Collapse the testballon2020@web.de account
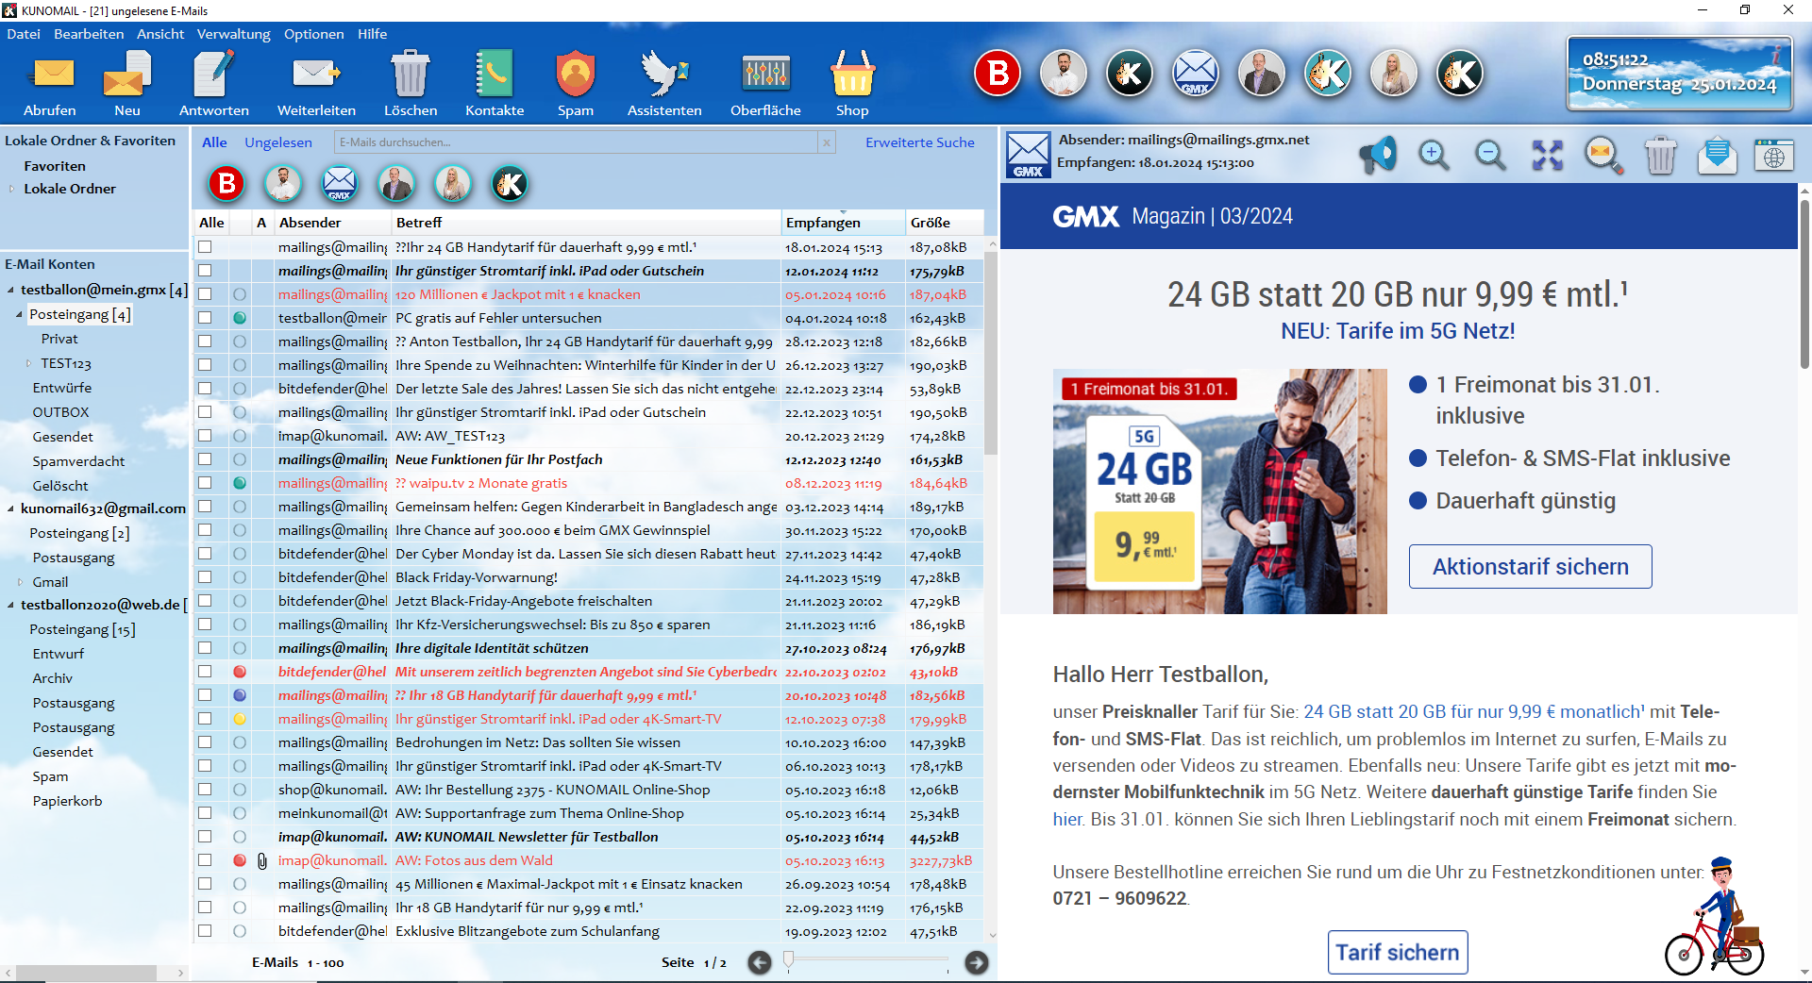The image size is (1812, 983). [10, 605]
